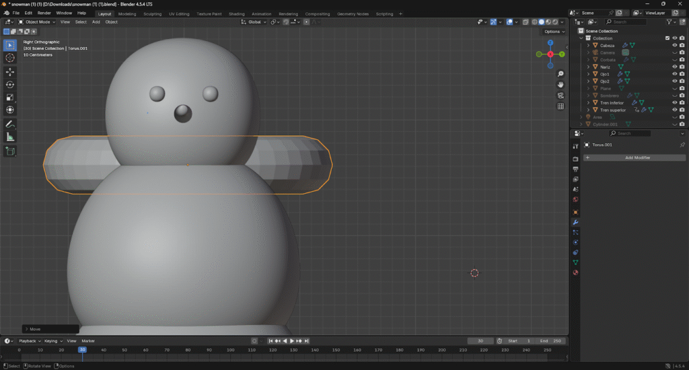Show the Sombrero object in viewport

(x=674, y=96)
